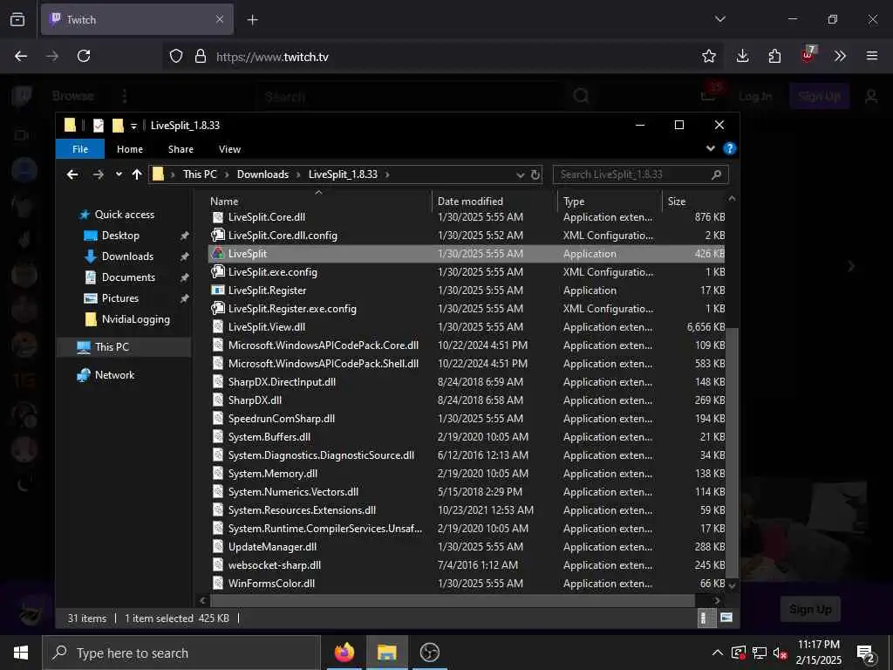Sort files by Type column
This screenshot has height=670, width=893.
pos(610,202)
